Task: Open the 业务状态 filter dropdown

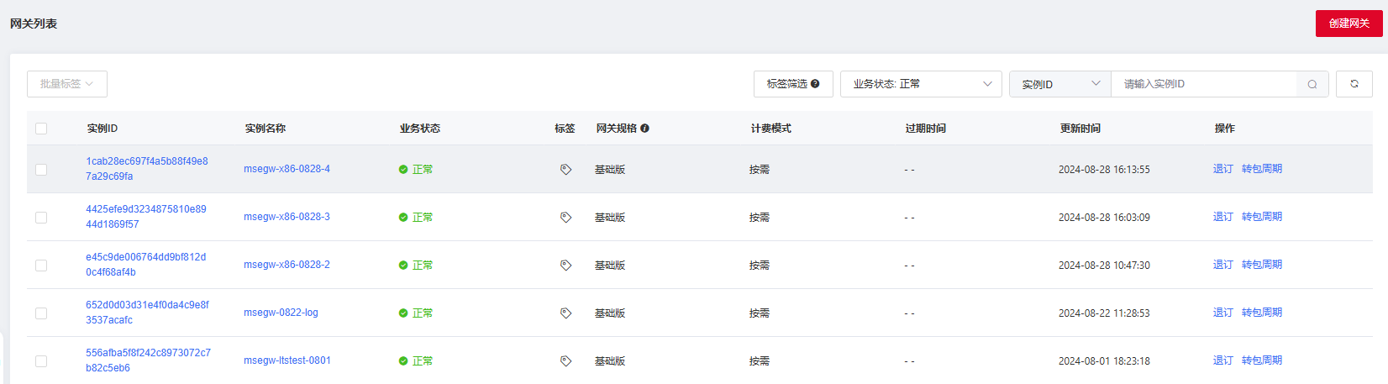Action: pyautogui.click(x=921, y=84)
